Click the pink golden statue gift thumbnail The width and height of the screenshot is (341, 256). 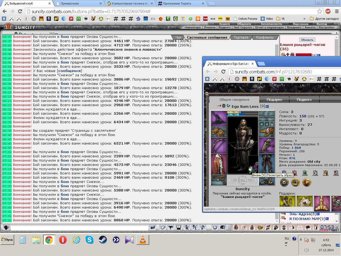(x=322, y=203)
